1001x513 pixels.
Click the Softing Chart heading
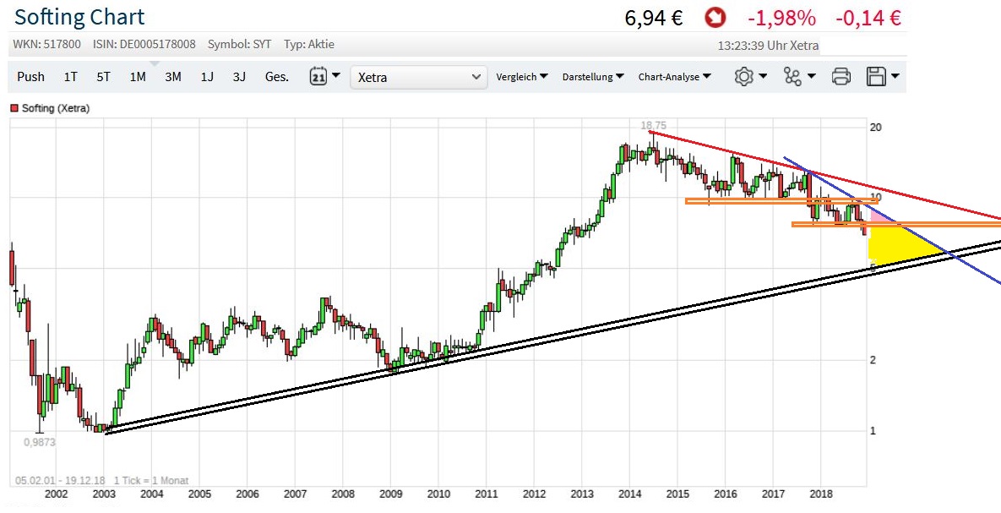point(79,17)
